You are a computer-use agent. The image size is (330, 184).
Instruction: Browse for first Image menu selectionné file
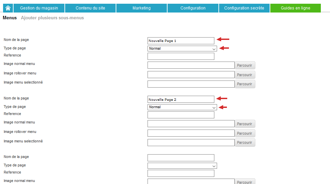tap(245, 84)
